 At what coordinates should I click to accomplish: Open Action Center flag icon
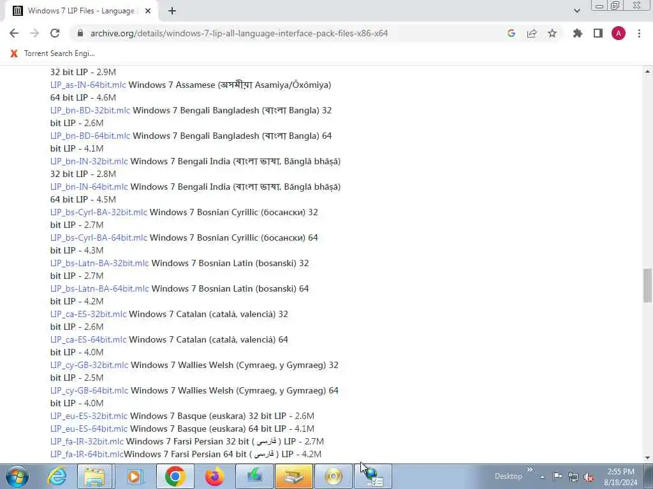point(557,477)
